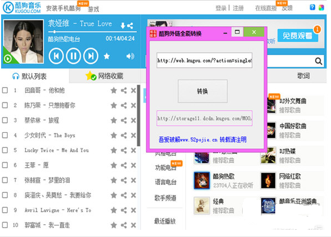Image resolution: width=331 pixels, height=237 pixels.
Task: Share song Lucky Twice - Me And You
Action: (124, 150)
